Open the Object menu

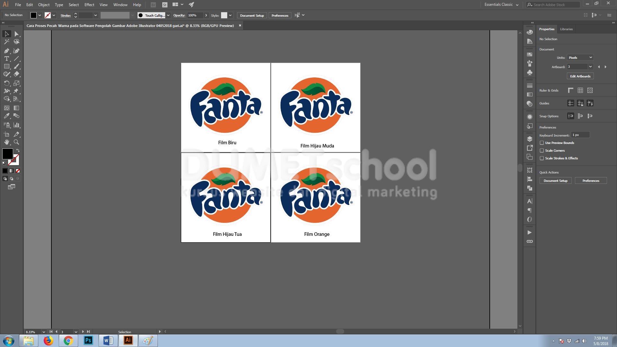(43, 4)
